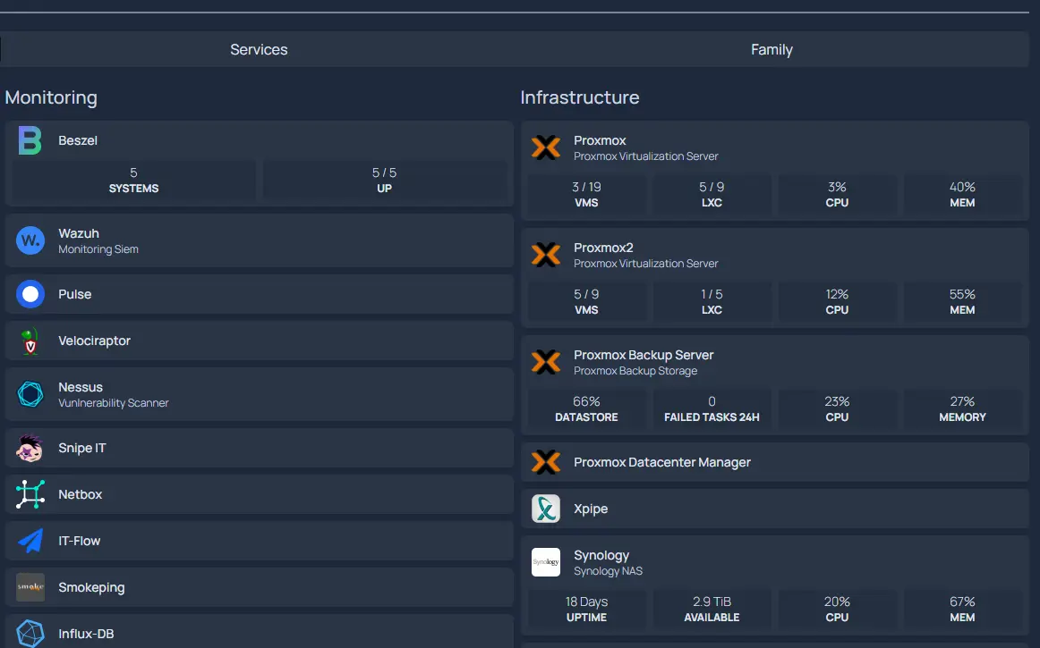Click the Snipe IT mascot icon
Viewport: 1040px width, 648px height.
(x=30, y=448)
